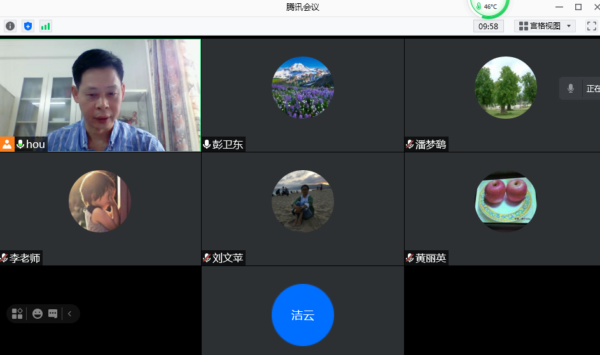This screenshot has height=355, width=600.
Task: Click the orange host icon beside hou
Action: (x=7, y=144)
